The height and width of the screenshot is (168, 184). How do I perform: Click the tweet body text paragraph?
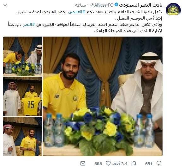pos(85,21)
